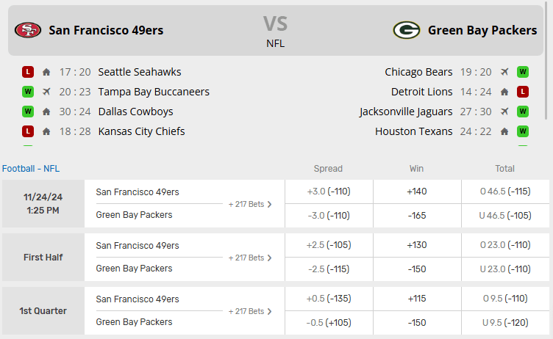The height and width of the screenshot is (339, 553).
Task: Click the loss badge beside Seattle Seahawks
Action: (28, 72)
